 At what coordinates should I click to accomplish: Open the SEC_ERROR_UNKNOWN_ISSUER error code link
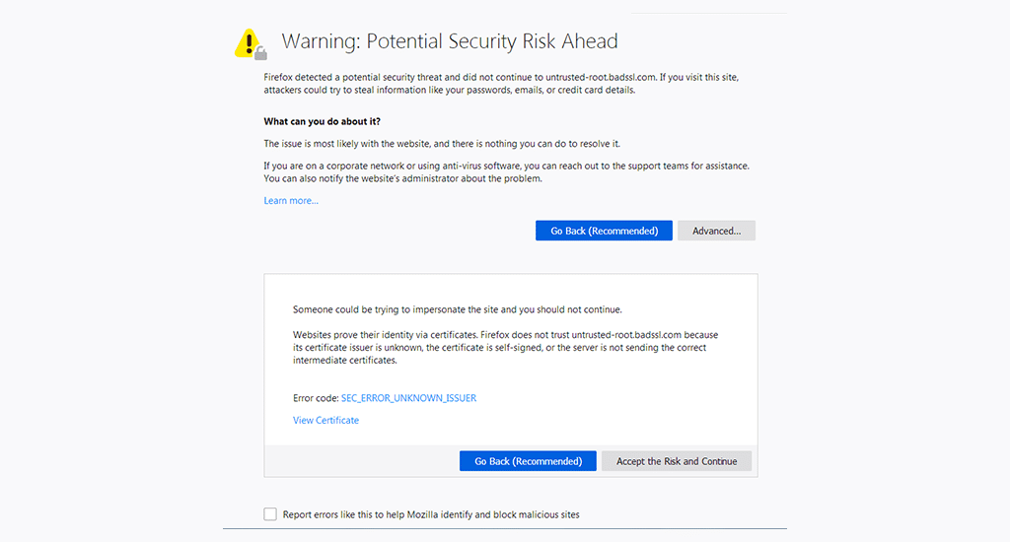pos(408,398)
